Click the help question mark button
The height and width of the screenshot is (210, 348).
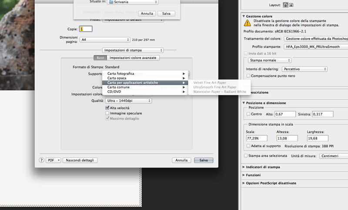click(42, 160)
